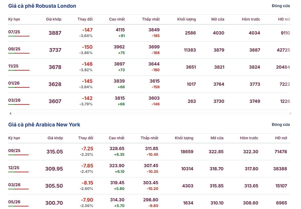Click the horizontal scrollbar track below Robusta table
This screenshot has width=301, height=209.
(x=150, y=114)
